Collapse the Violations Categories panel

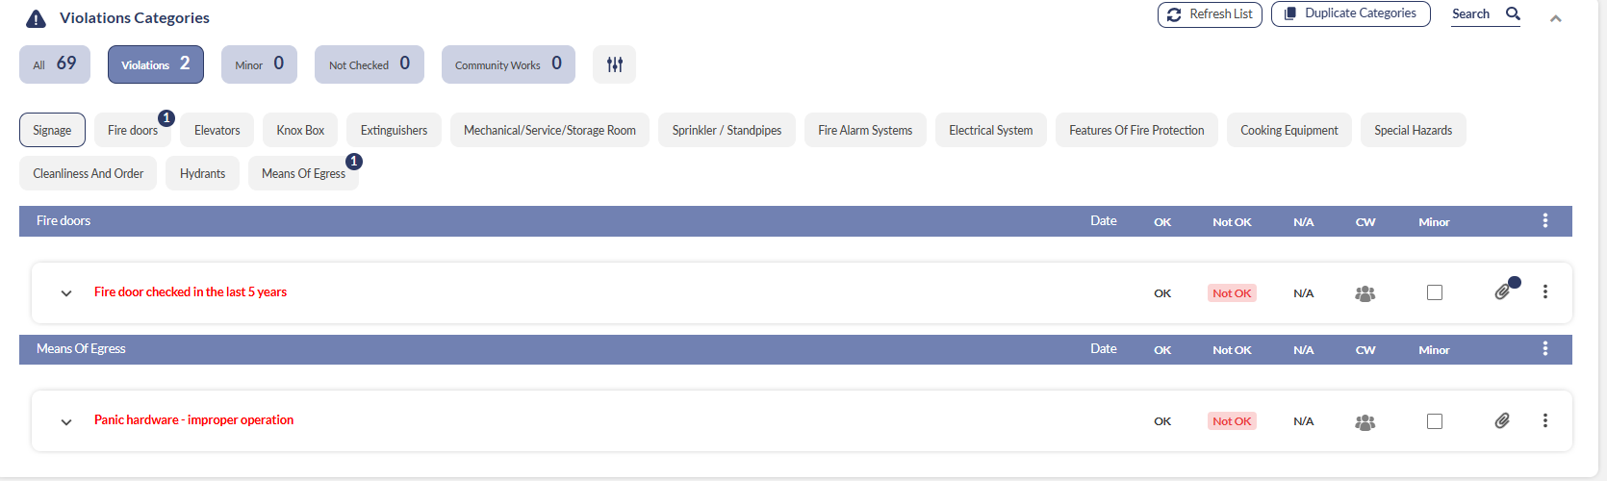click(x=1555, y=18)
